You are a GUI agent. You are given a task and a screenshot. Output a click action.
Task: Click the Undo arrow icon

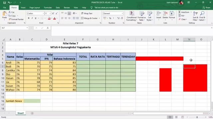9,3
